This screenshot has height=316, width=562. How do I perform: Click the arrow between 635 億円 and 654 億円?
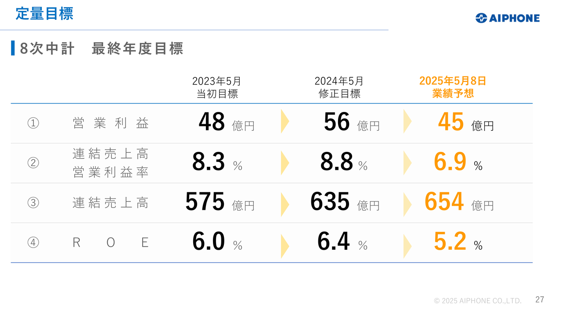coord(407,204)
